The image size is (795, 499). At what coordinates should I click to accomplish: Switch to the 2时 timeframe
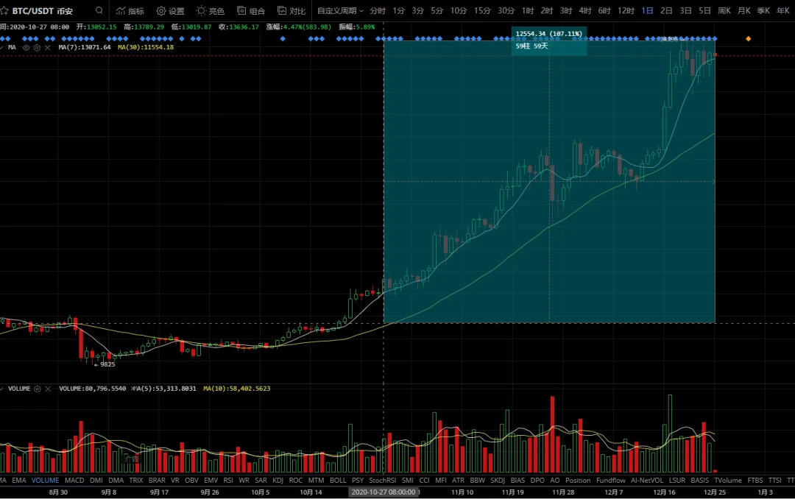point(546,10)
